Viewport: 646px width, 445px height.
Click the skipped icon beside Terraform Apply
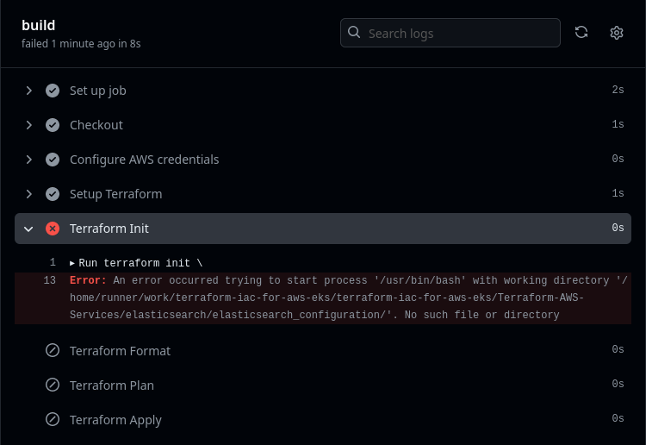(53, 420)
